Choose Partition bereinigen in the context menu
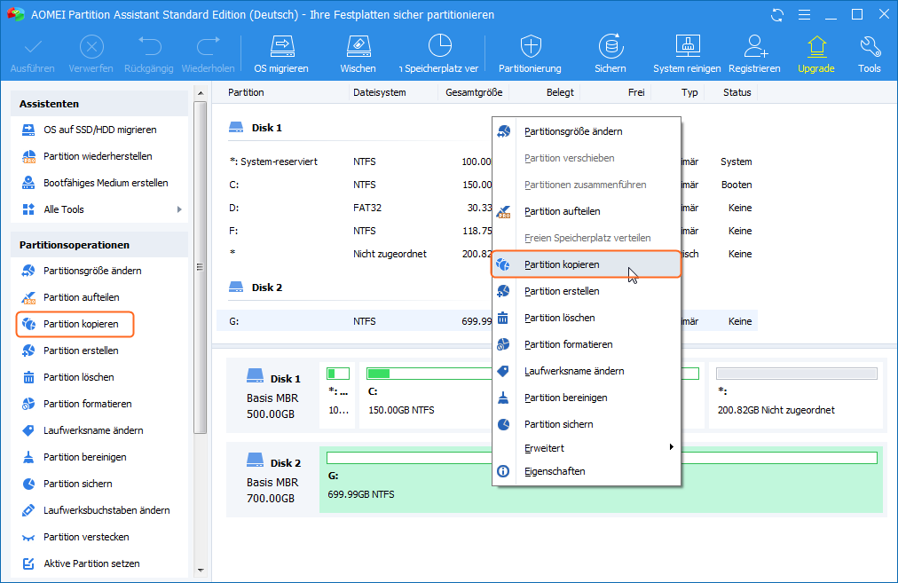The height and width of the screenshot is (583, 898). 587,398
